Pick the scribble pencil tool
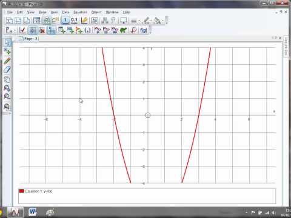This screenshot has width=291, height=218. pyautogui.click(x=7, y=61)
